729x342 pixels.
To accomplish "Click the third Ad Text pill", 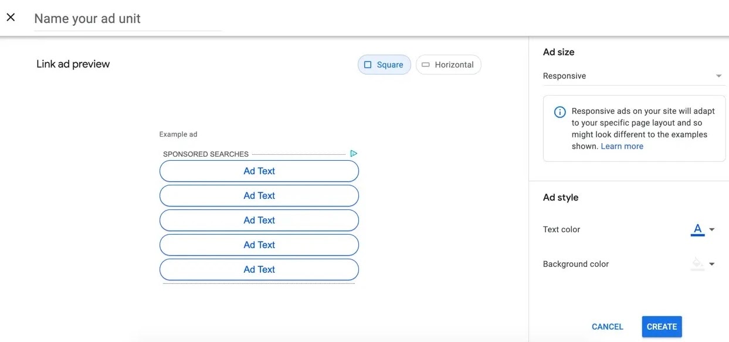I will click(259, 221).
